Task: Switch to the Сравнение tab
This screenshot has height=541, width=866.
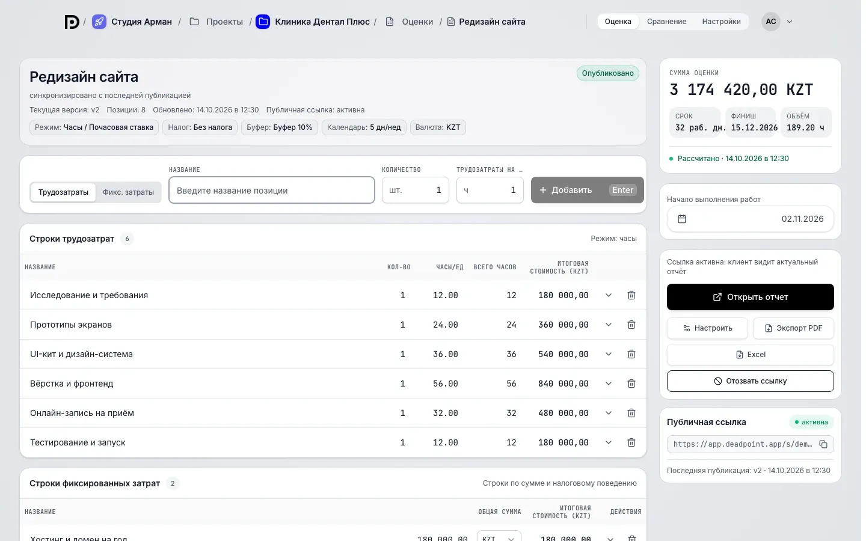Action: [666, 22]
